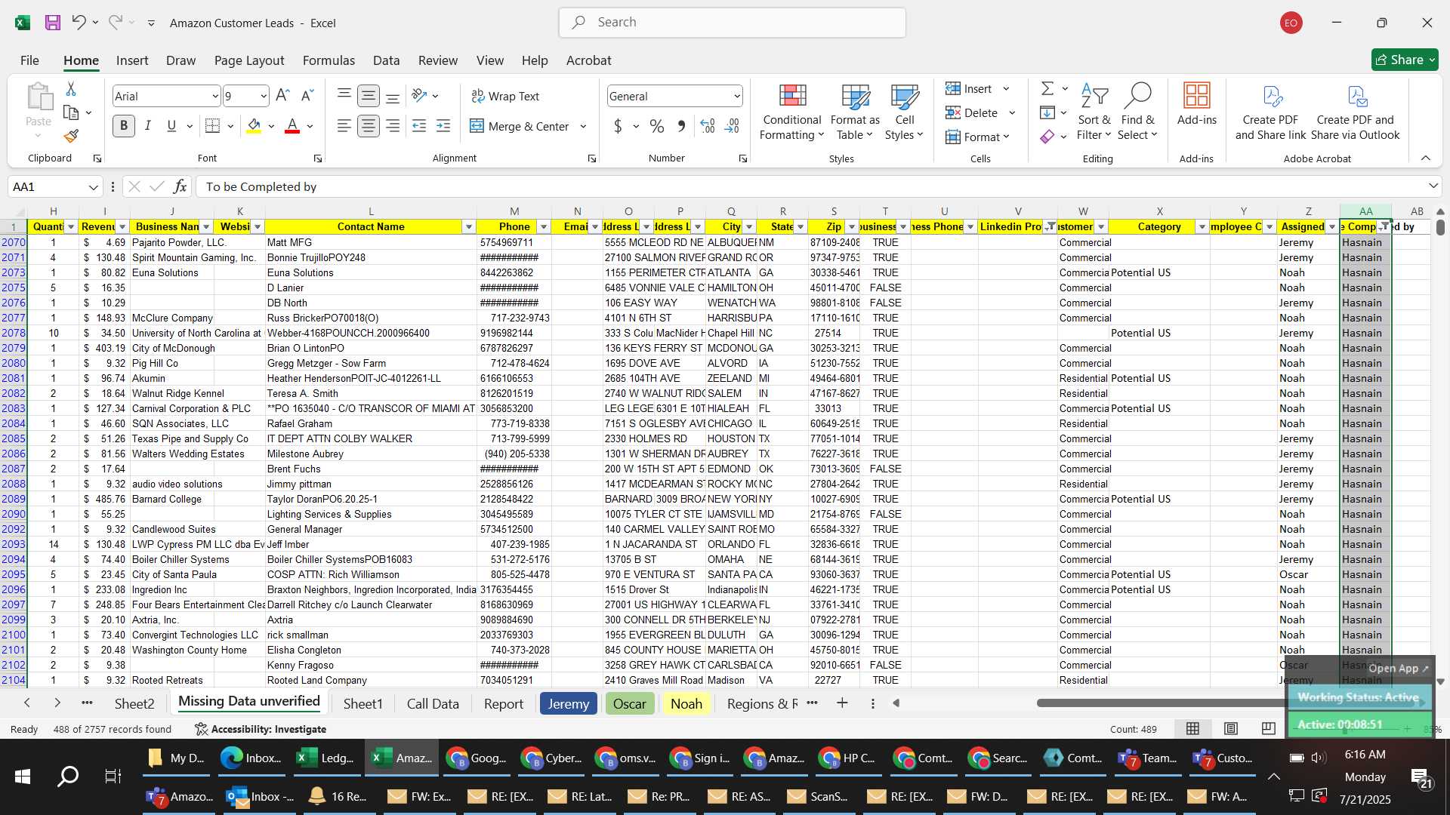This screenshot has height=815, width=1450.
Task: Click the horizontal scrollbar thumb
Action: pos(1163,703)
